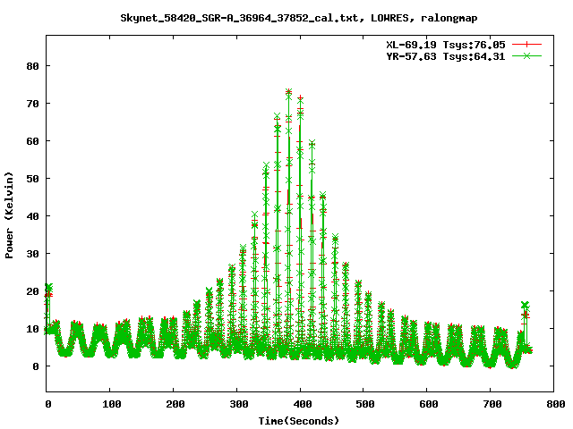The height and width of the screenshot is (429, 573).
Task: Click the y-axis tick label 60
Action: 32,141
